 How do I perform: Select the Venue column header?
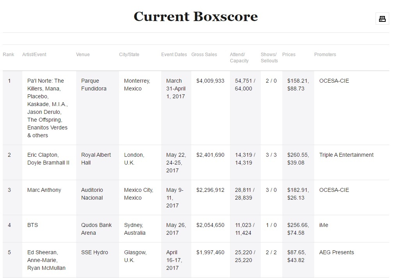83,55
